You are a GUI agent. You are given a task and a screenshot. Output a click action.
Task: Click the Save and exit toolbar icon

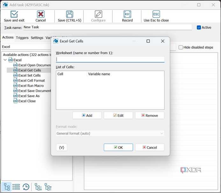(14, 14)
